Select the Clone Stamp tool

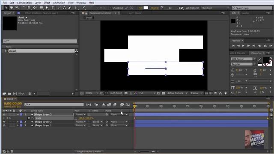[x=64, y=8]
